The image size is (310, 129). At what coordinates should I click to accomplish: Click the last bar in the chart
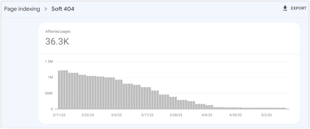tap(285, 108)
